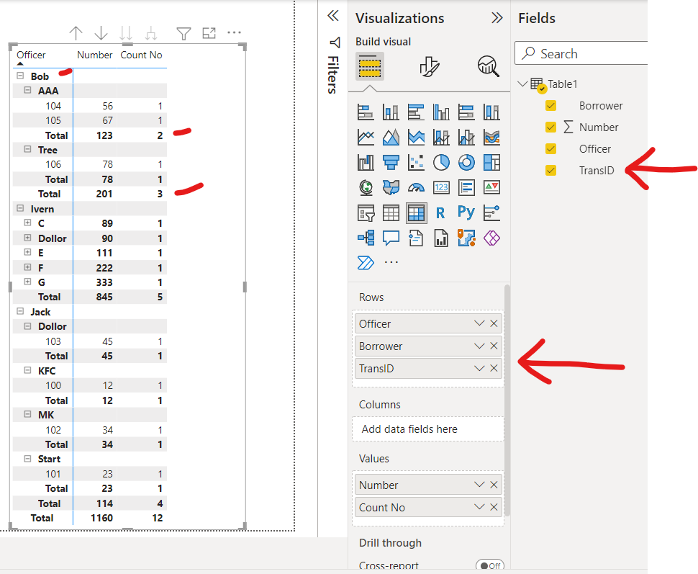Select the filled map visual
Screen dimensions: 698x574
391,188
